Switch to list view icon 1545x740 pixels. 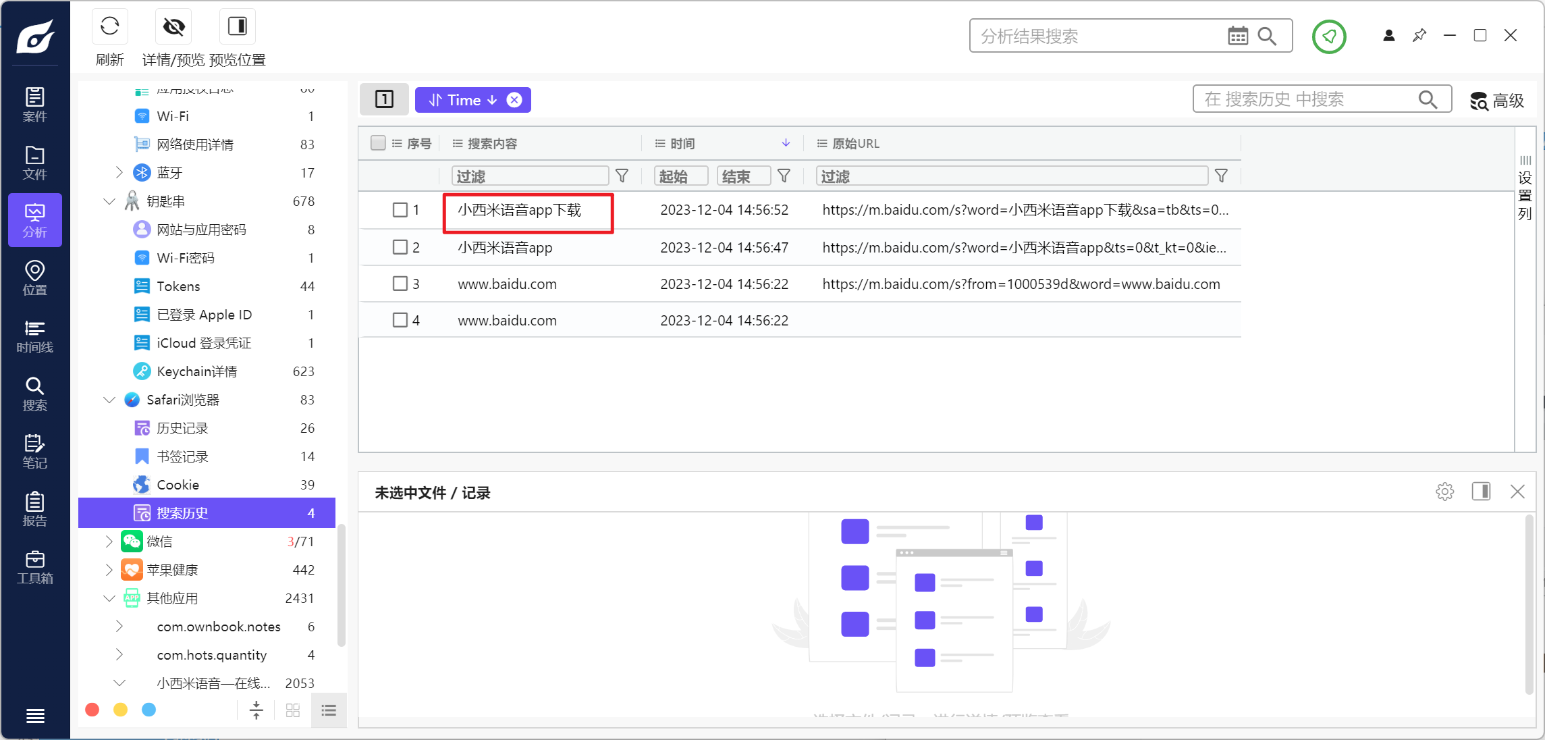(x=329, y=710)
